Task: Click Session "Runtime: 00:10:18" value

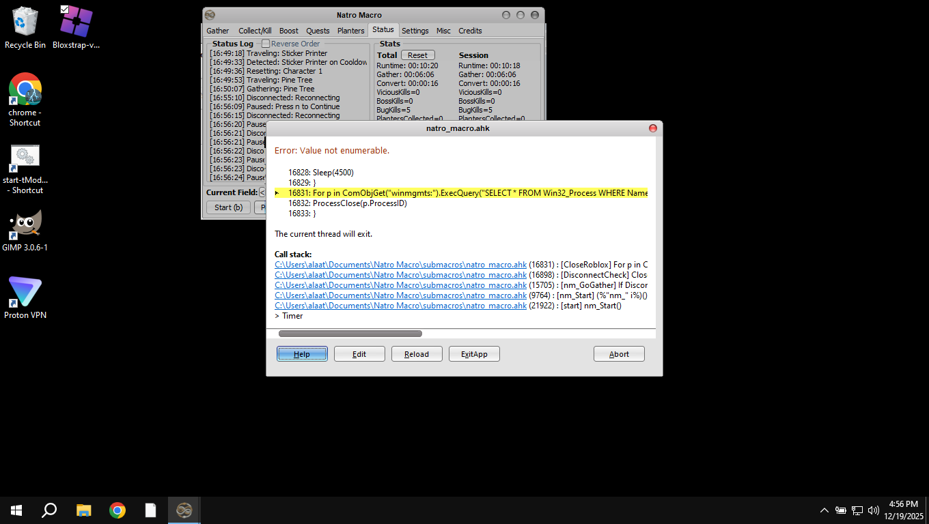Action: (x=489, y=66)
